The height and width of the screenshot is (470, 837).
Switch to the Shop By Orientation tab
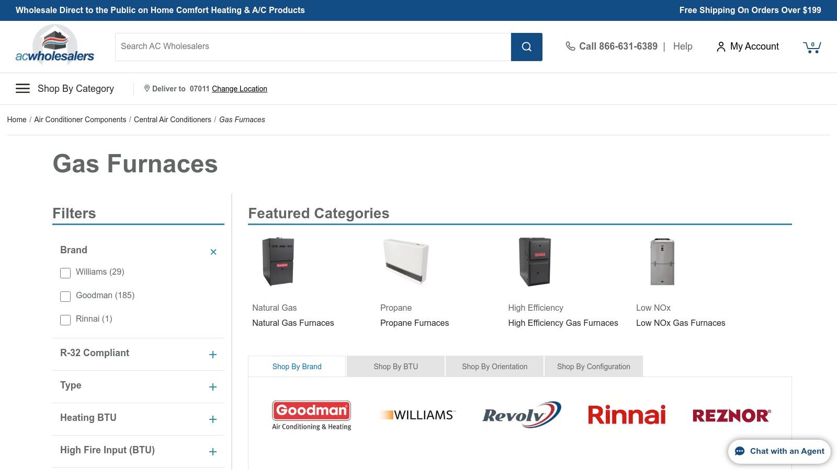[x=494, y=366]
